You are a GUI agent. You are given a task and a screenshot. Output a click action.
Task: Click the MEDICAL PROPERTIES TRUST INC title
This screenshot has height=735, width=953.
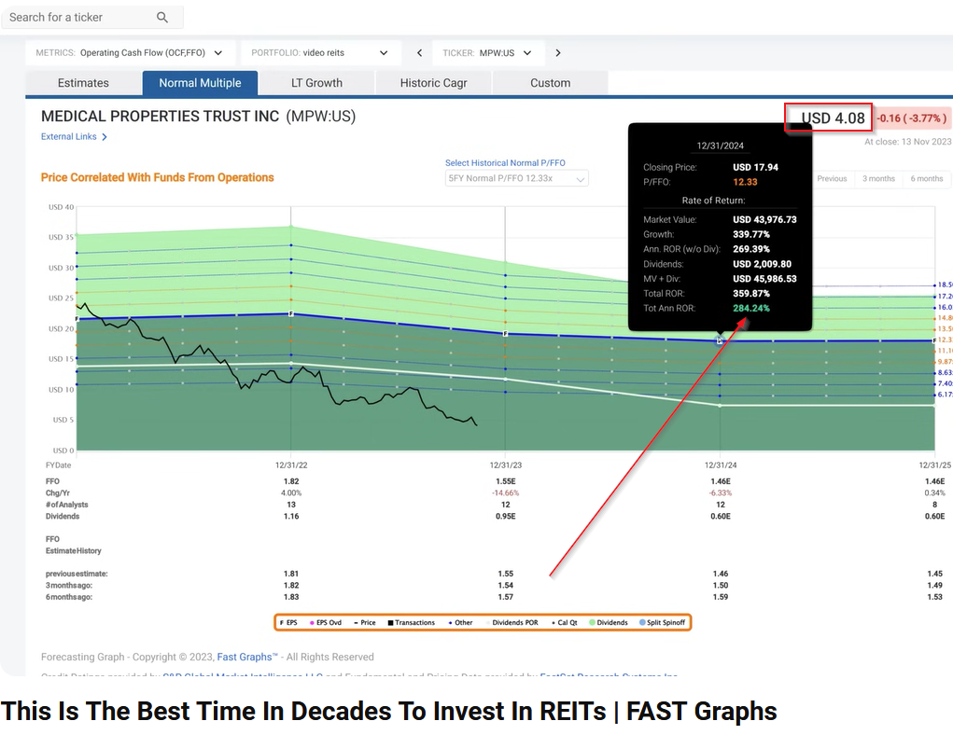point(160,116)
